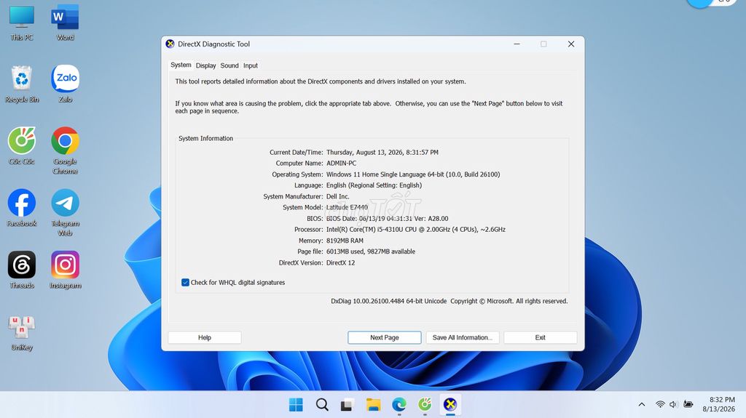Open Task View in taskbar

tap(347, 405)
